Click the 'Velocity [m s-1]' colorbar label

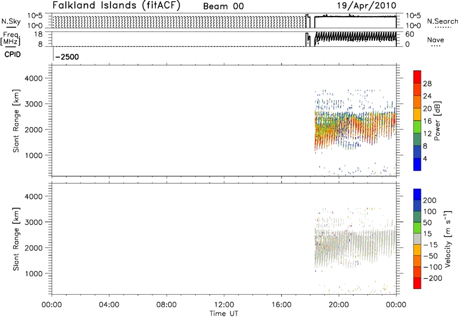[x=448, y=239]
